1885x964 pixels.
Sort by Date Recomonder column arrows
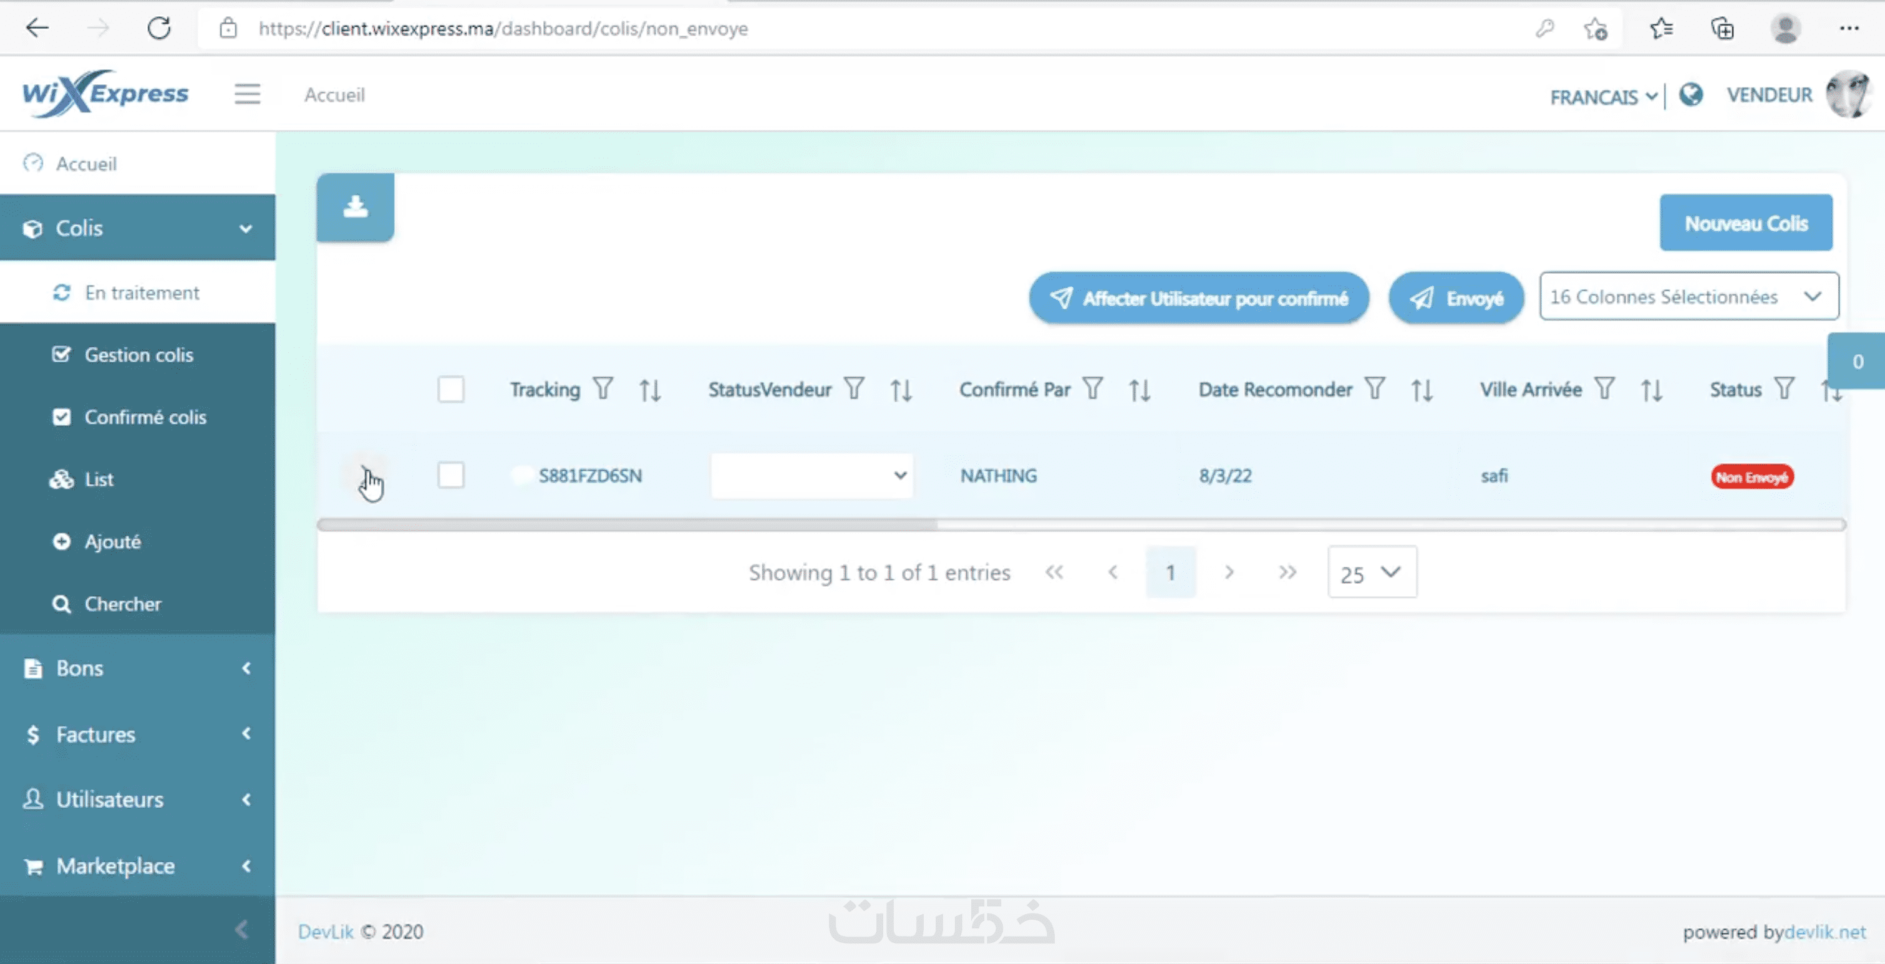pyautogui.click(x=1422, y=390)
